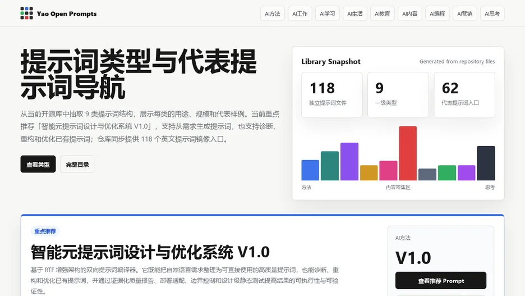Click the 提示词类型与代表提示词导航 headline
This screenshot has width=525, height=296.
[x=139, y=74]
